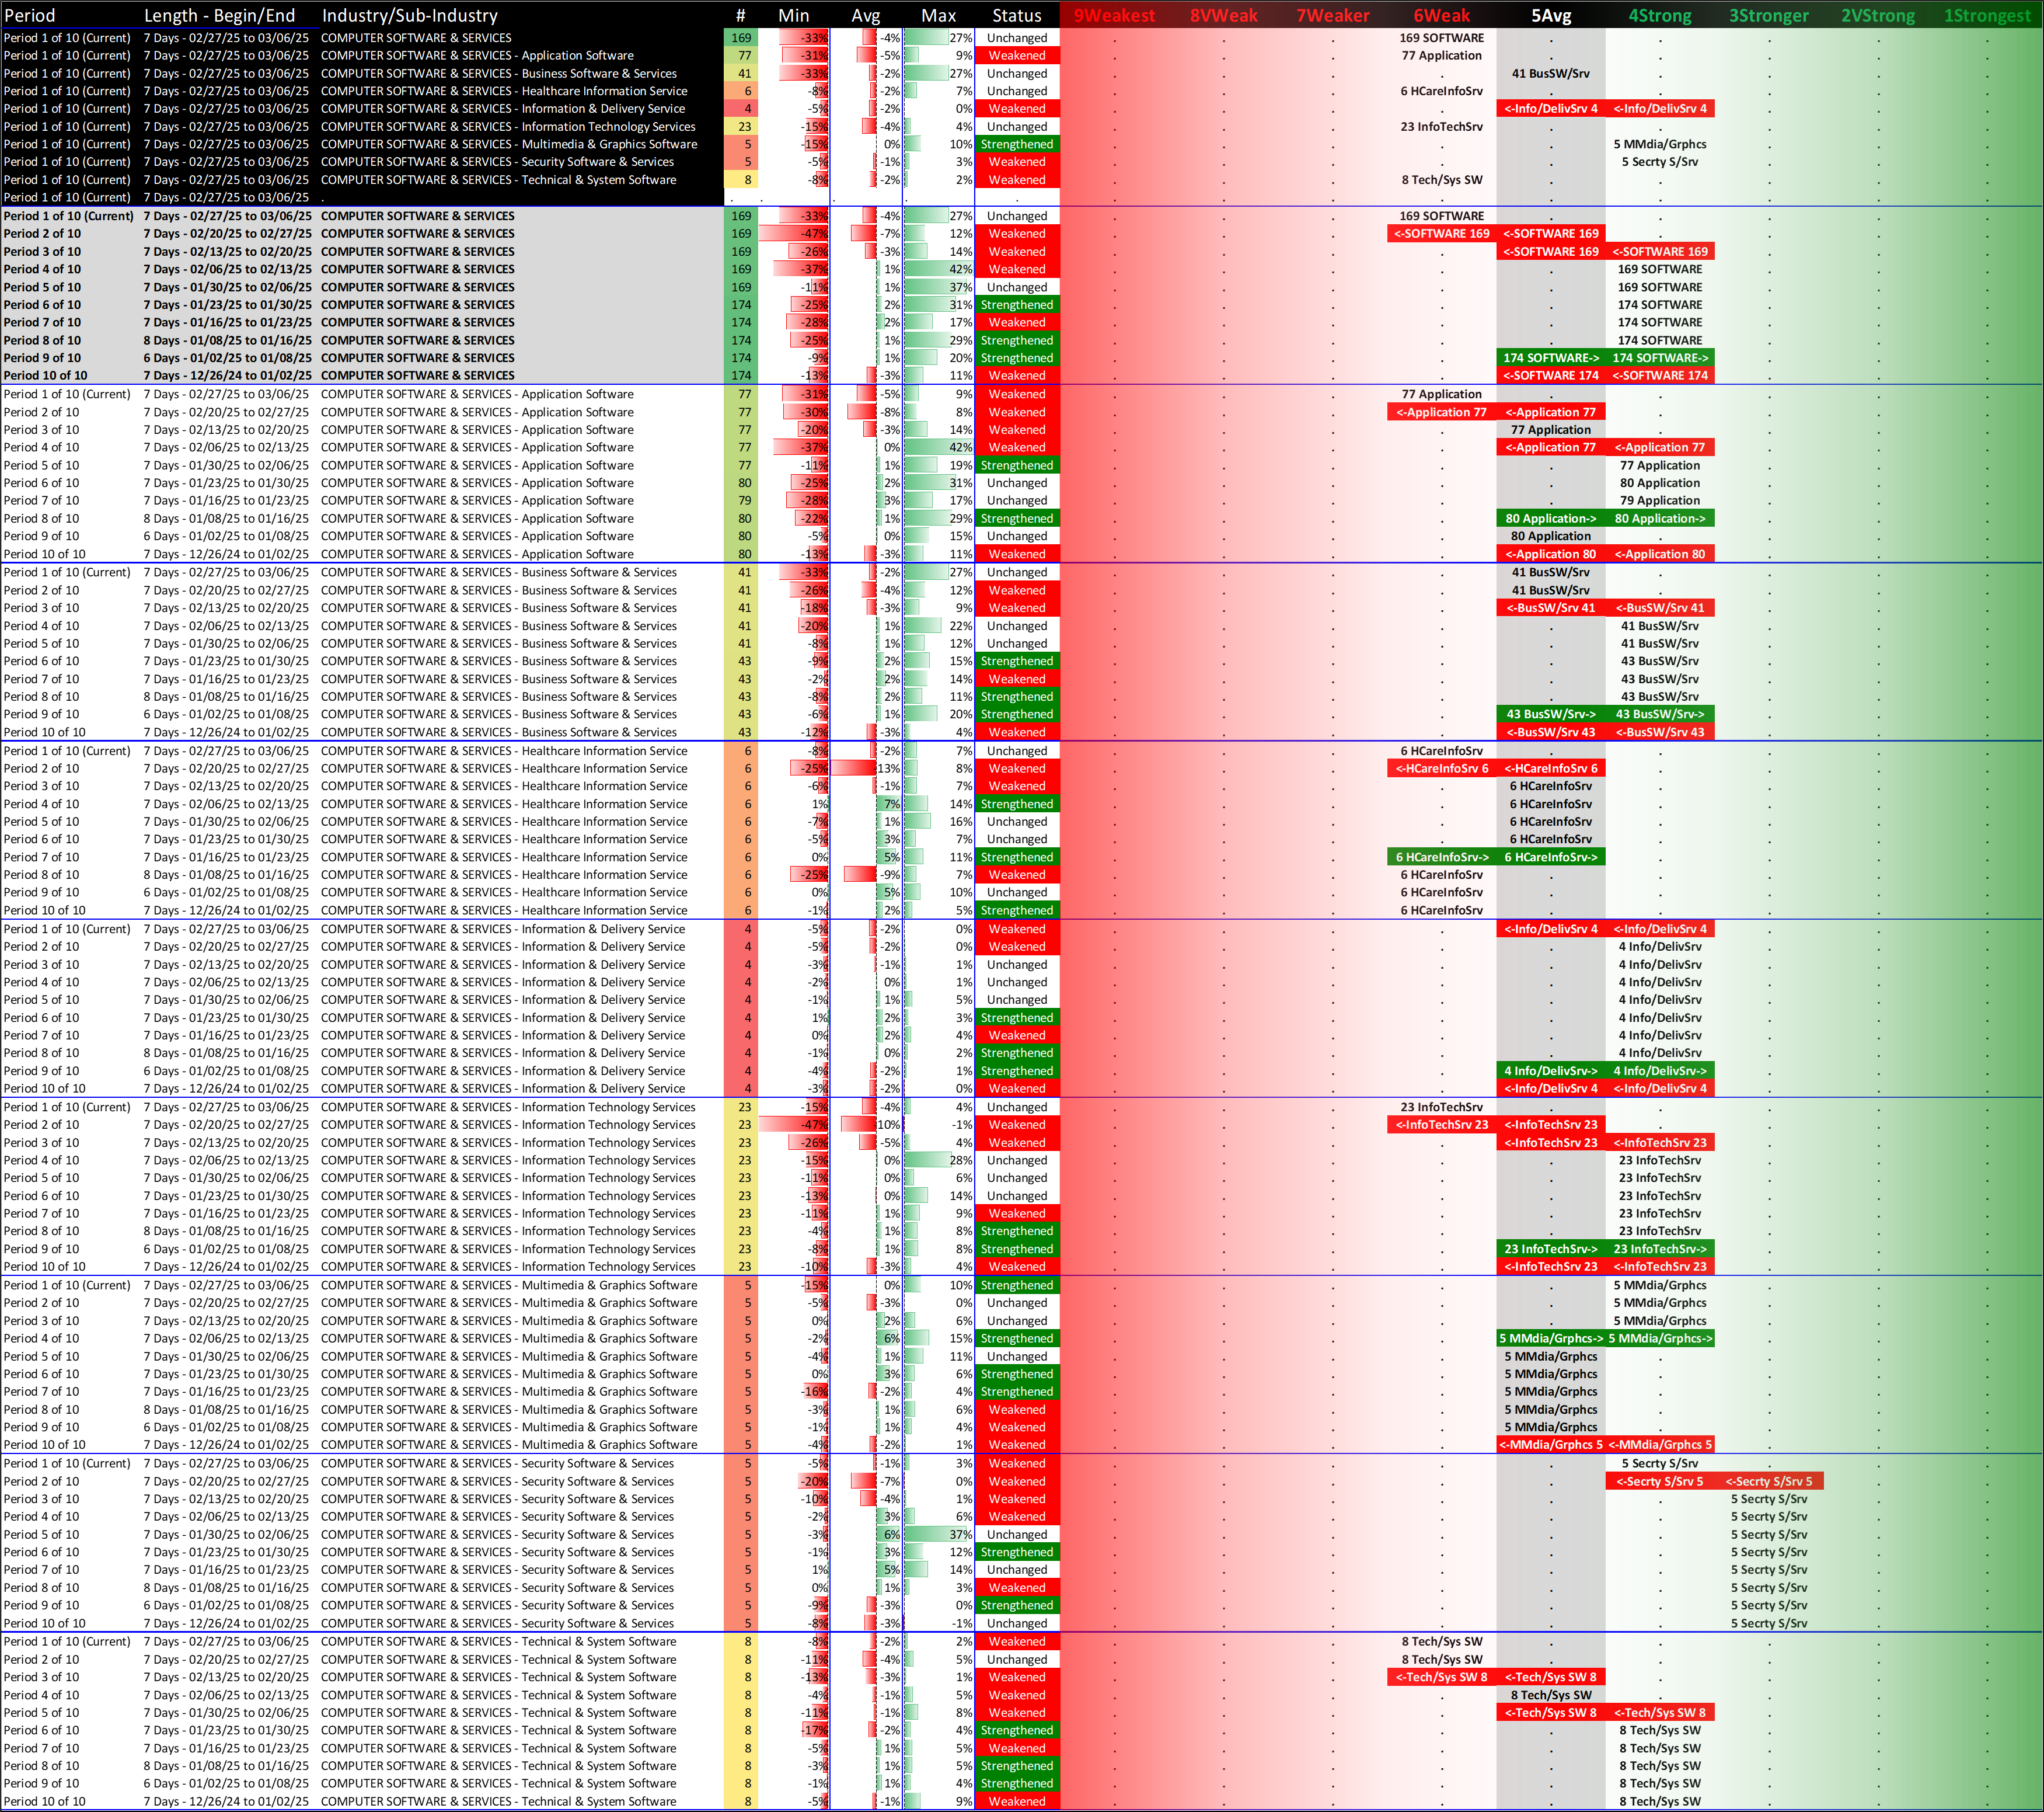Click the Length - Begin/End header

coord(219,15)
